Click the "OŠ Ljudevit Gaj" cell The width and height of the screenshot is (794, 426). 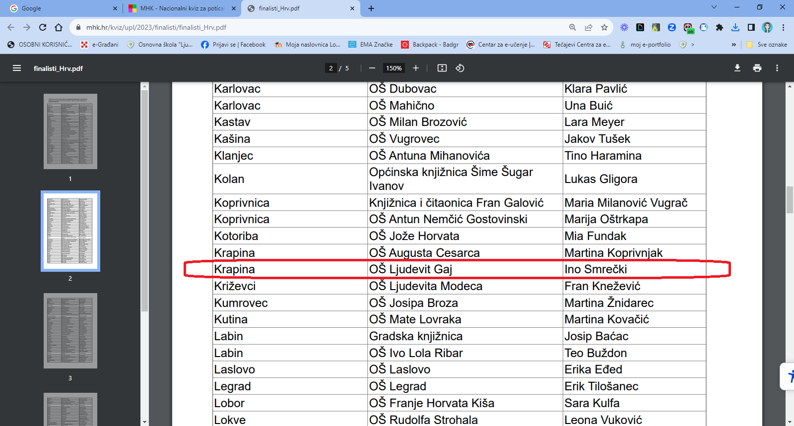point(465,269)
